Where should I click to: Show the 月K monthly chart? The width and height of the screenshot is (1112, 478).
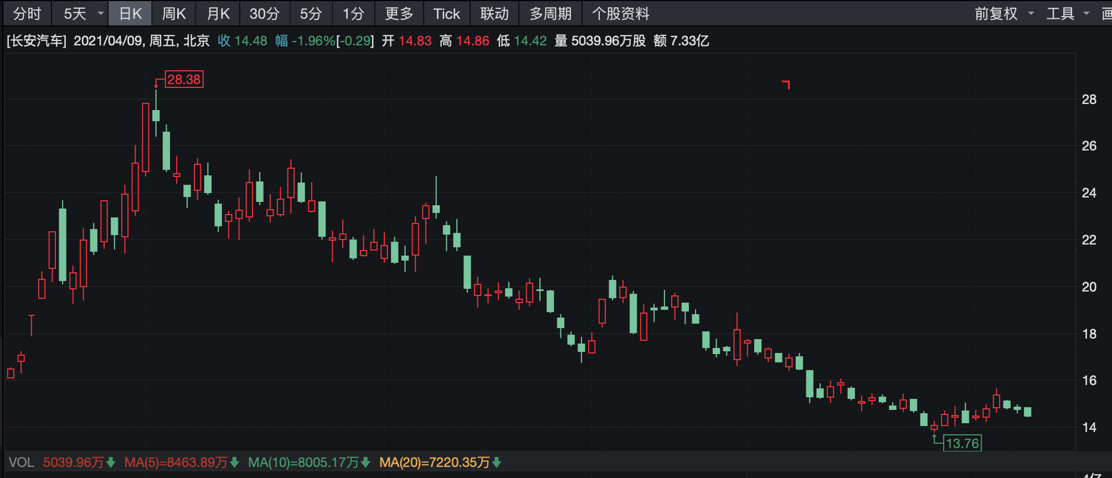click(x=218, y=13)
